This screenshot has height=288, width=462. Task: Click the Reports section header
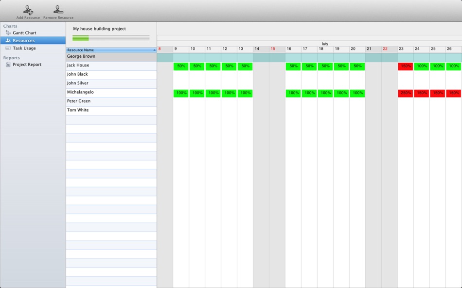pyautogui.click(x=12, y=58)
